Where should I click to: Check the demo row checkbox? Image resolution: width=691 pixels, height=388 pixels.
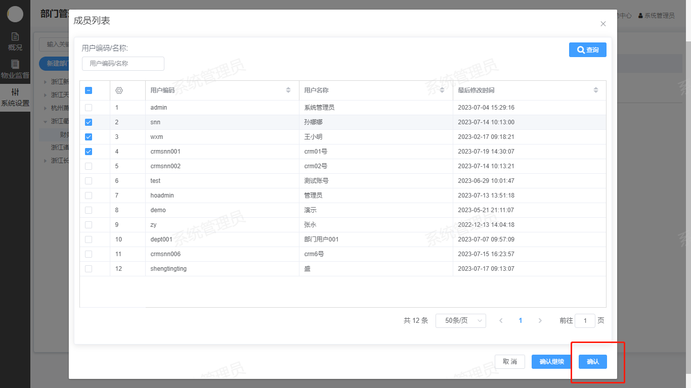[x=89, y=210]
